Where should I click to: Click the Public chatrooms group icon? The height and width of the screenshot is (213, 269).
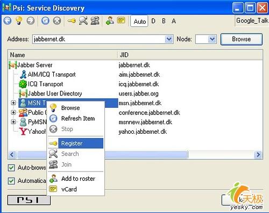(23, 112)
